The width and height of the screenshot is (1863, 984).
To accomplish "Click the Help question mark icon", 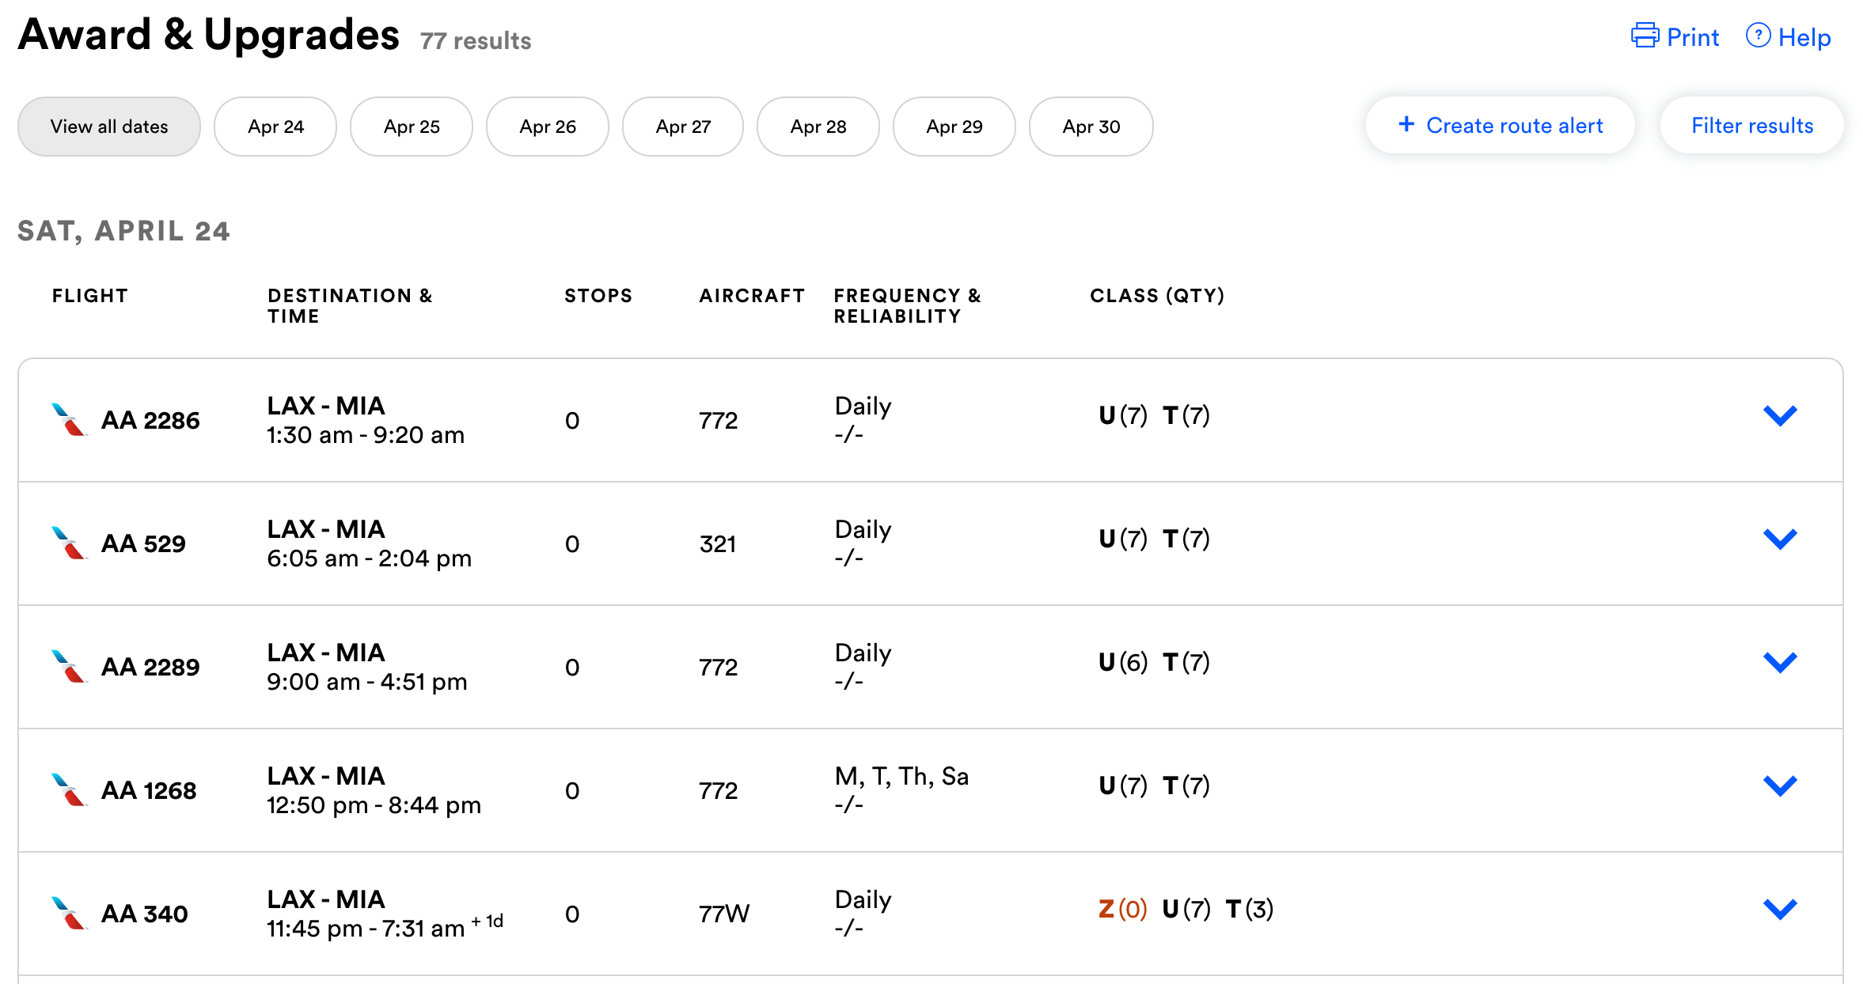I will click(1758, 36).
